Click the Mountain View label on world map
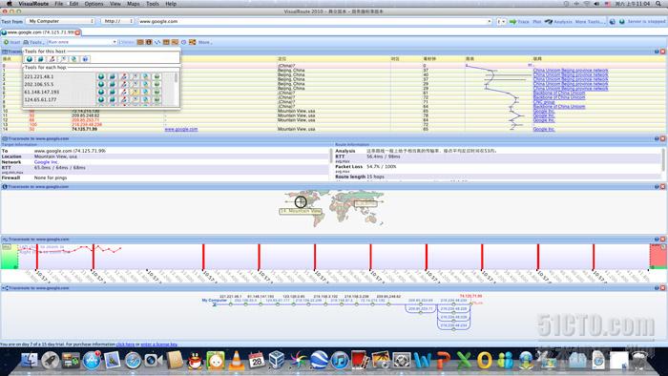Image resolution: width=668 pixels, height=376 pixels. [301, 211]
